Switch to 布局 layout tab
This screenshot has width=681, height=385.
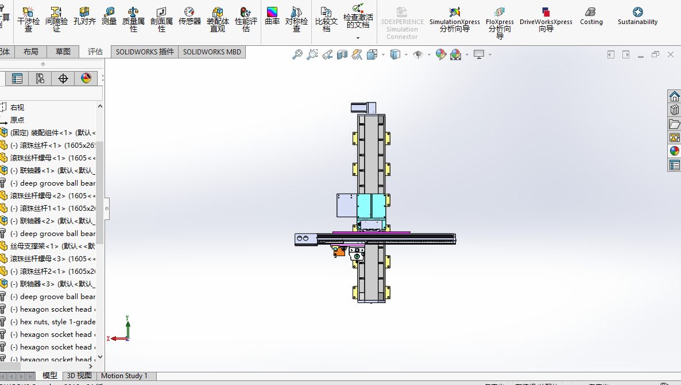coord(31,52)
